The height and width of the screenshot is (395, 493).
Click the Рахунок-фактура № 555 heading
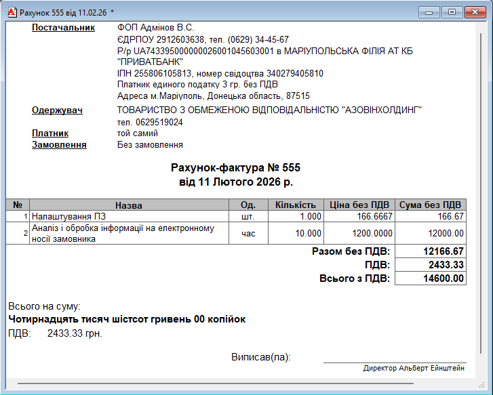click(235, 167)
